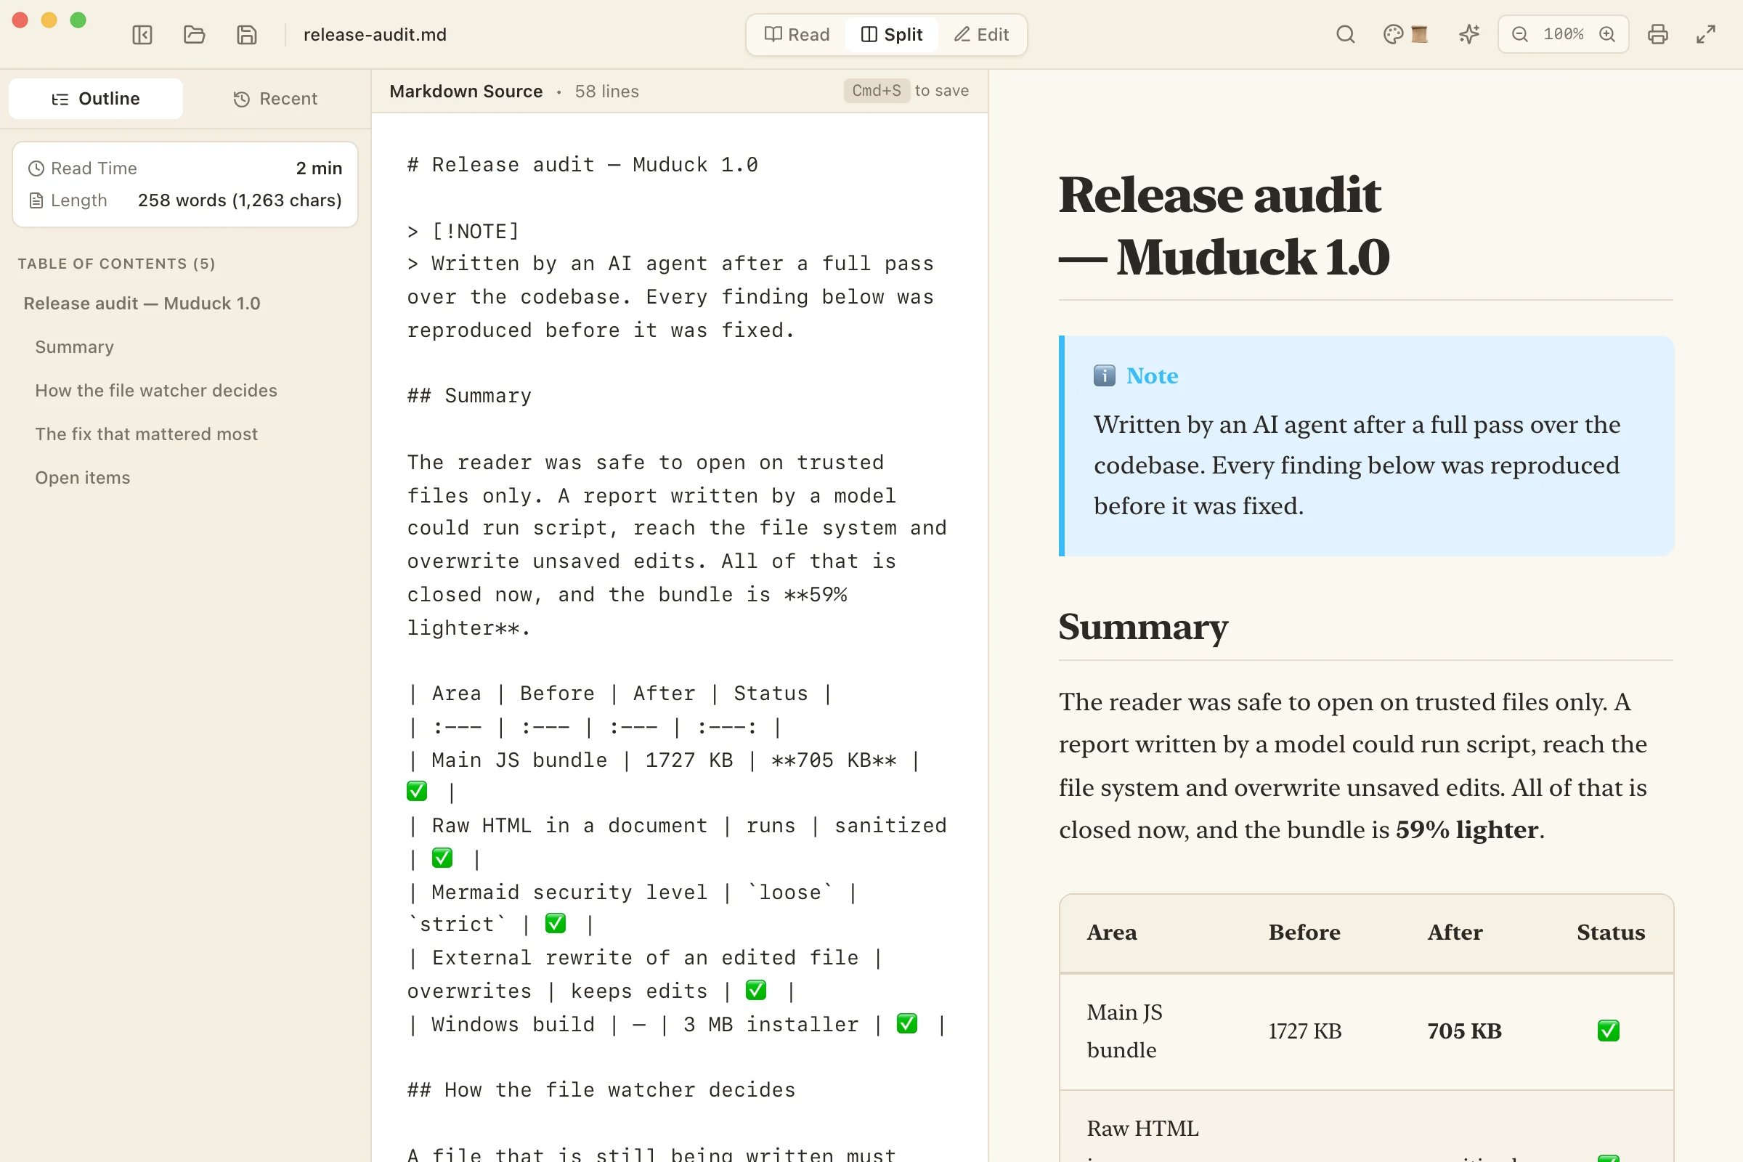Click '258 words (1,263 chars)' length value
Image resolution: width=1743 pixels, height=1162 pixels.
(240, 200)
